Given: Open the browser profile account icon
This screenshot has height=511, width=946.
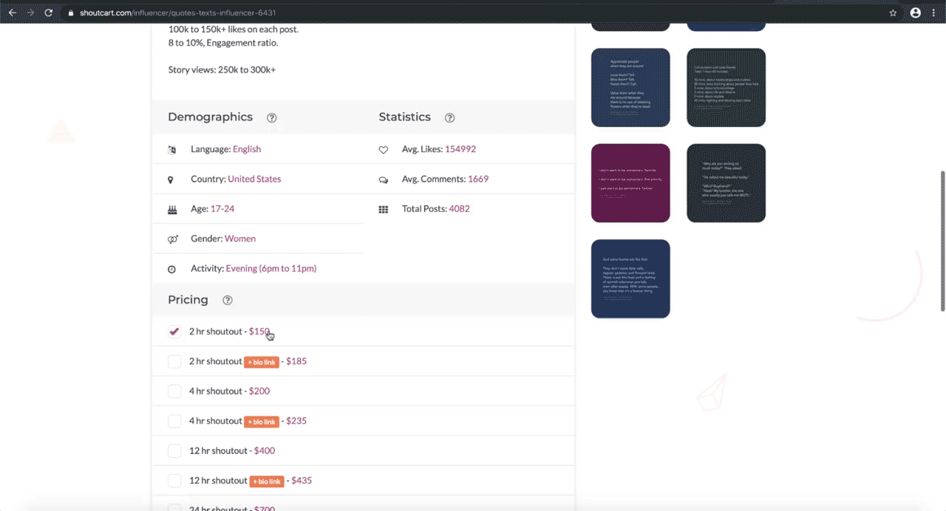Looking at the screenshot, I should click(x=916, y=13).
